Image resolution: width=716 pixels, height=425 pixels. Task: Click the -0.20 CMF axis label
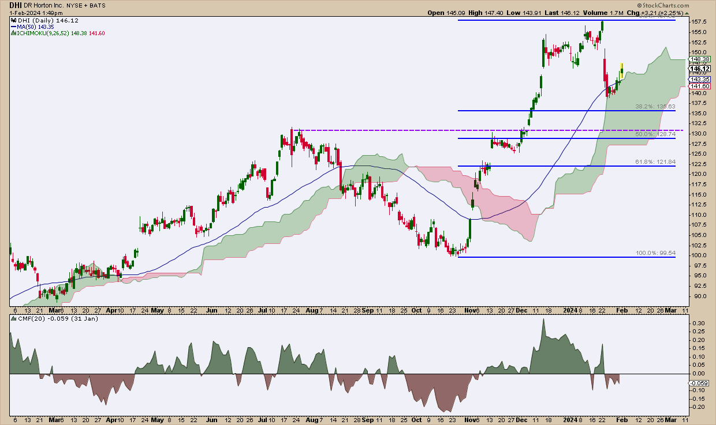[x=697, y=407]
